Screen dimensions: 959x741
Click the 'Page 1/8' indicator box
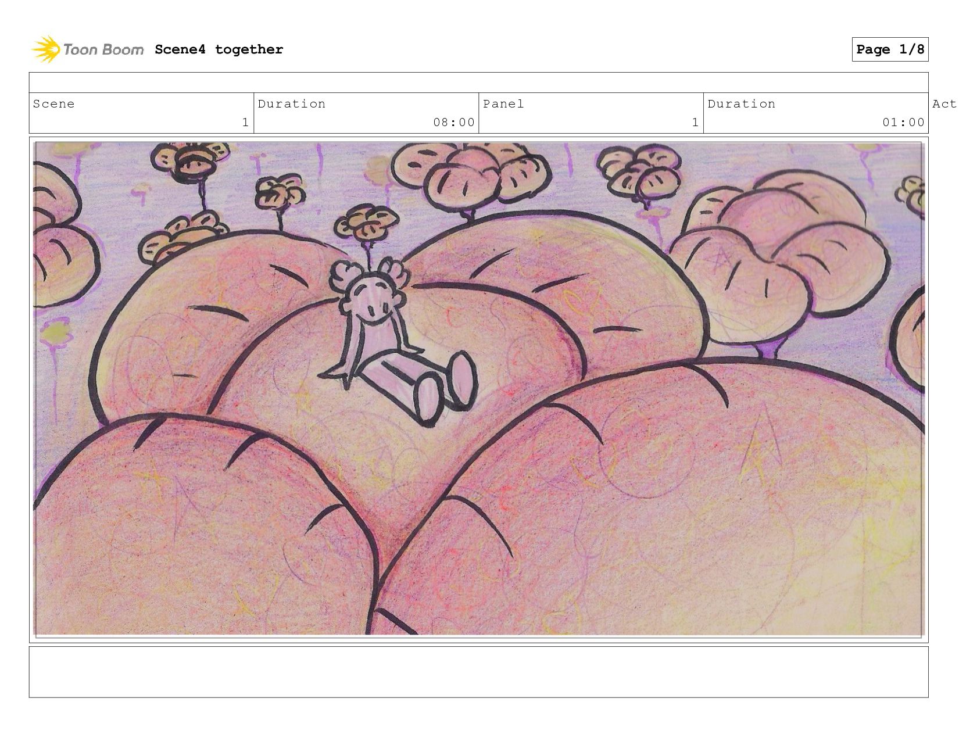tap(890, 49)
